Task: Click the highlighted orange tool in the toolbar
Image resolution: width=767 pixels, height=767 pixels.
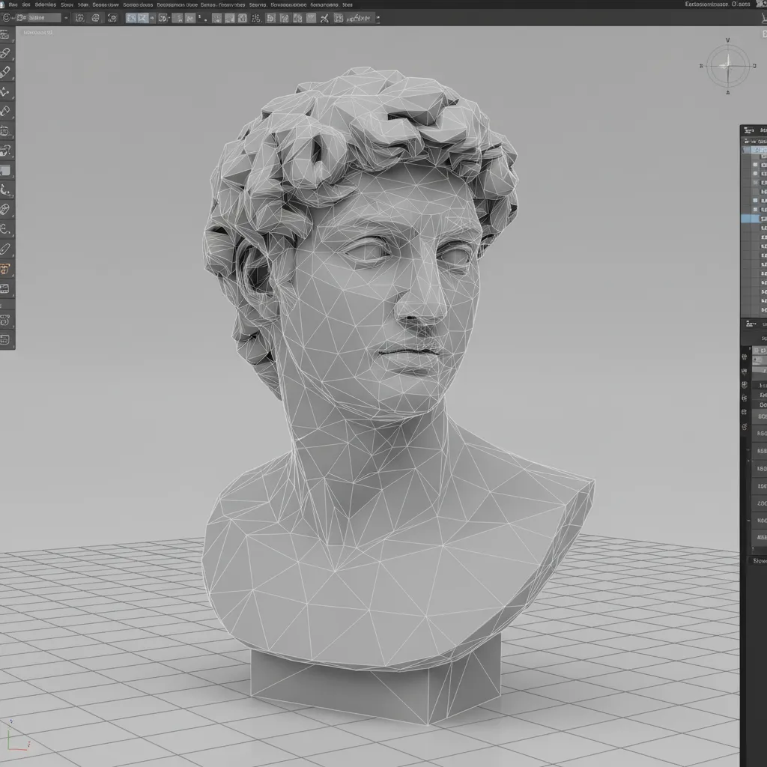Action: pyautogui.click(x=6, y=267)
